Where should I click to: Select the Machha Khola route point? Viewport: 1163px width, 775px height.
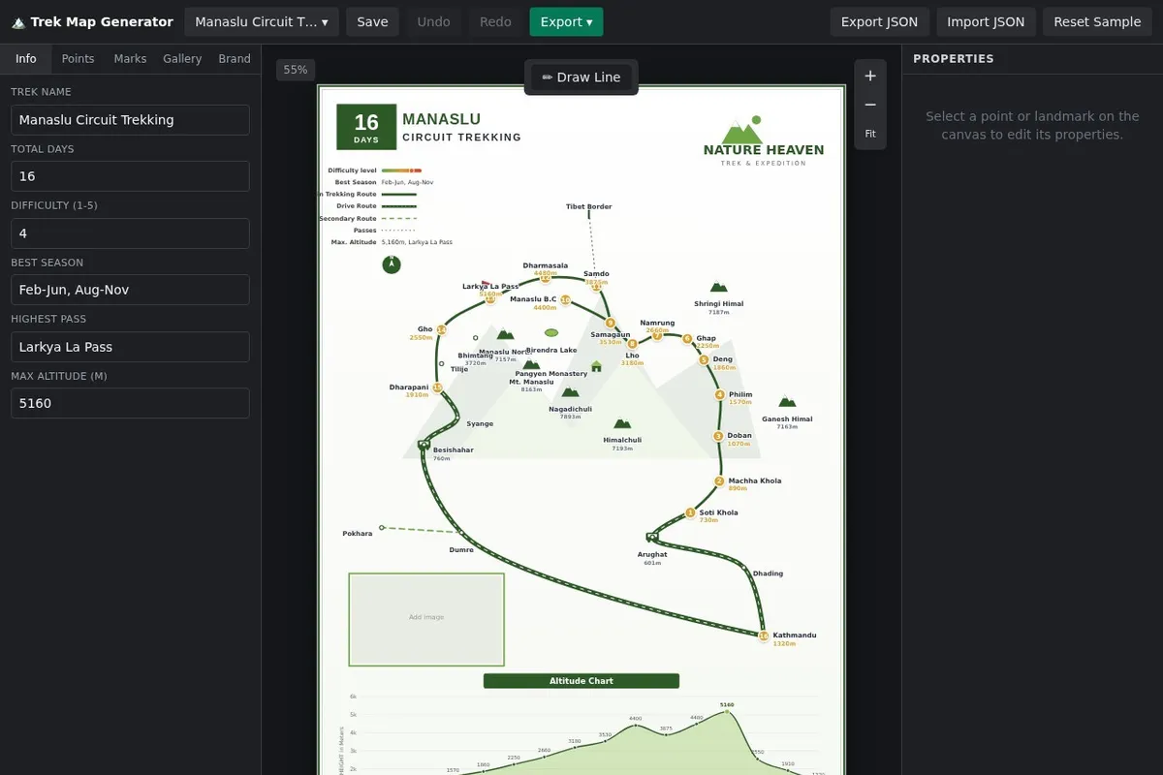click(x=719, y=480)
